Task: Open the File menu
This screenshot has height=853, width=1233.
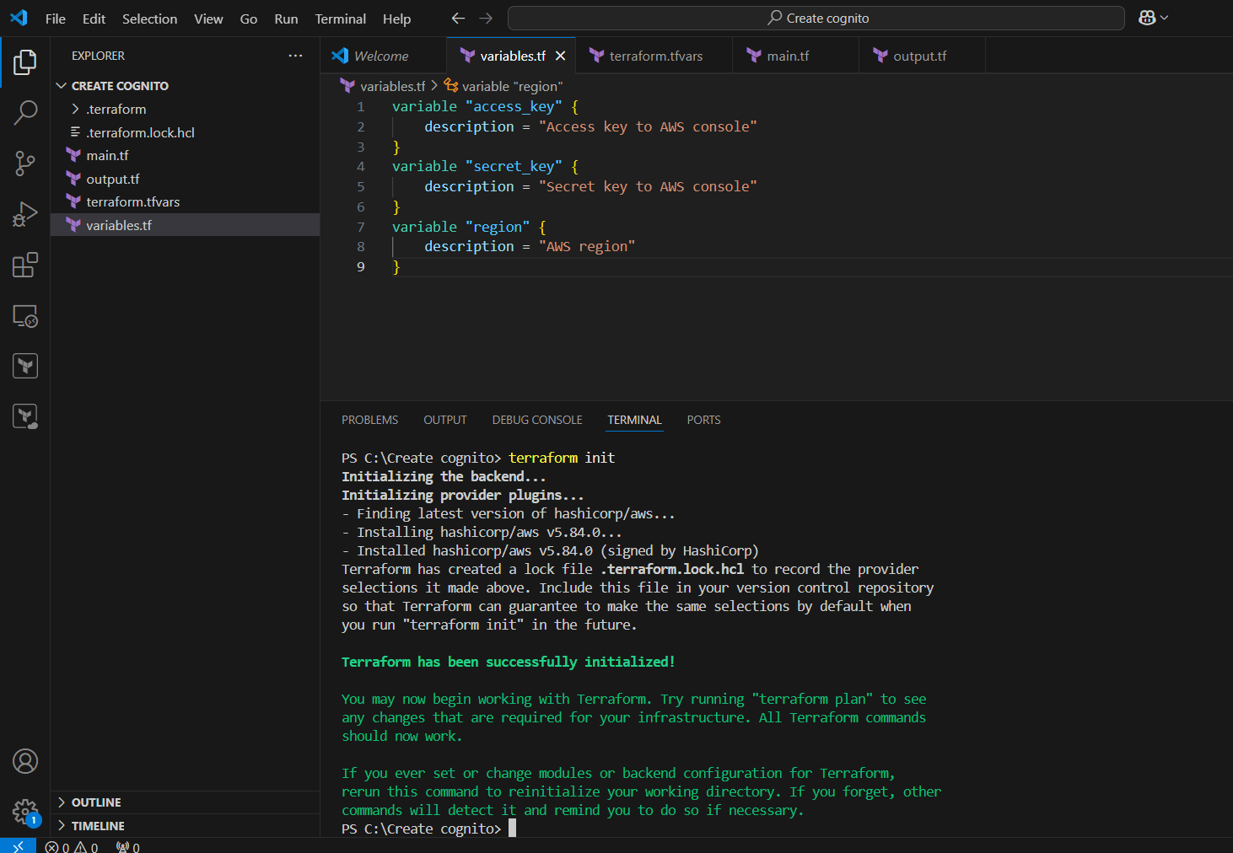Action: pos(56,19)
